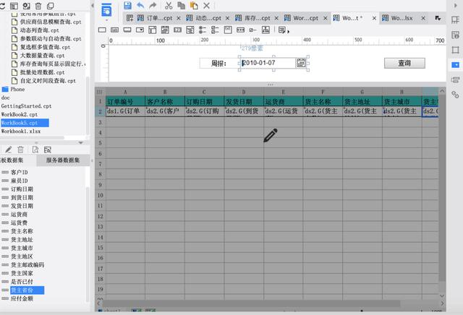Screen dimensions: 463x315
Task: Insert a radio button group widget
Action: [203, 30]
